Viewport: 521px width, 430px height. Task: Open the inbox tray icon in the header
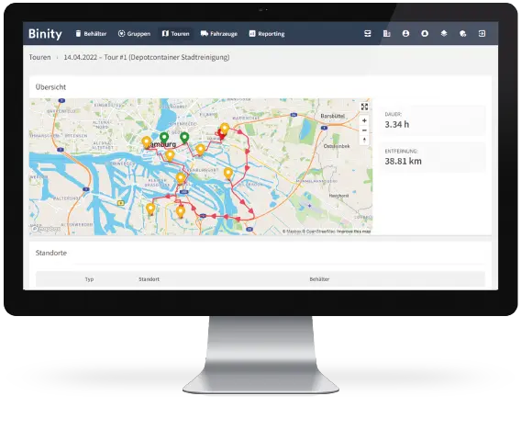368,34
